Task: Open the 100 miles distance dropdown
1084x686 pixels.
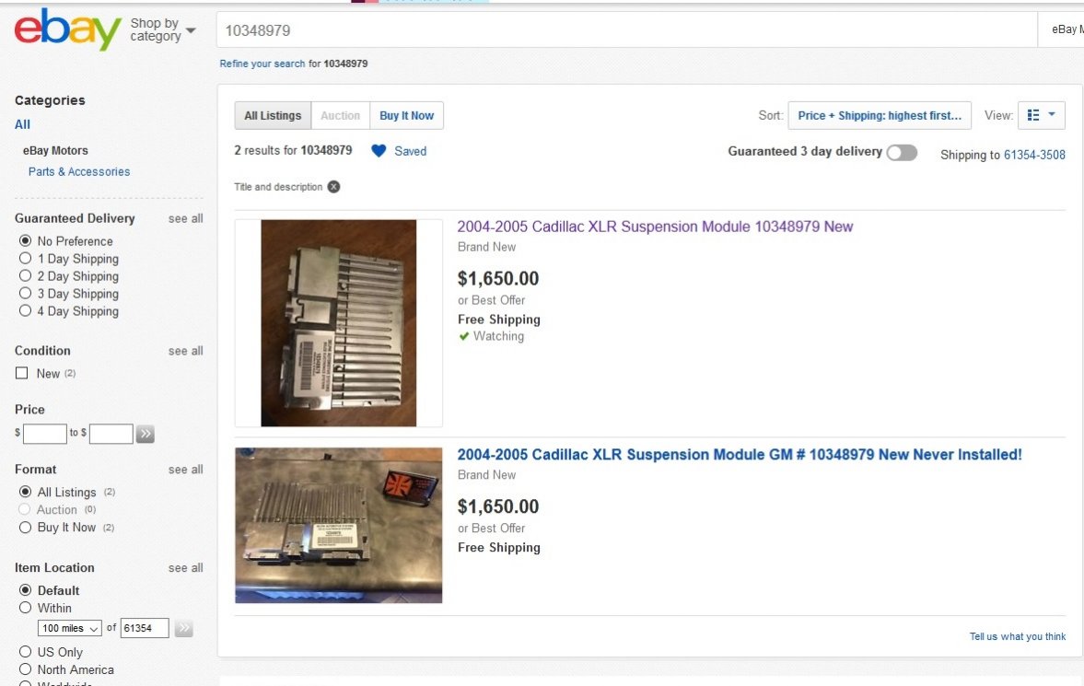Action: [70, 628]
